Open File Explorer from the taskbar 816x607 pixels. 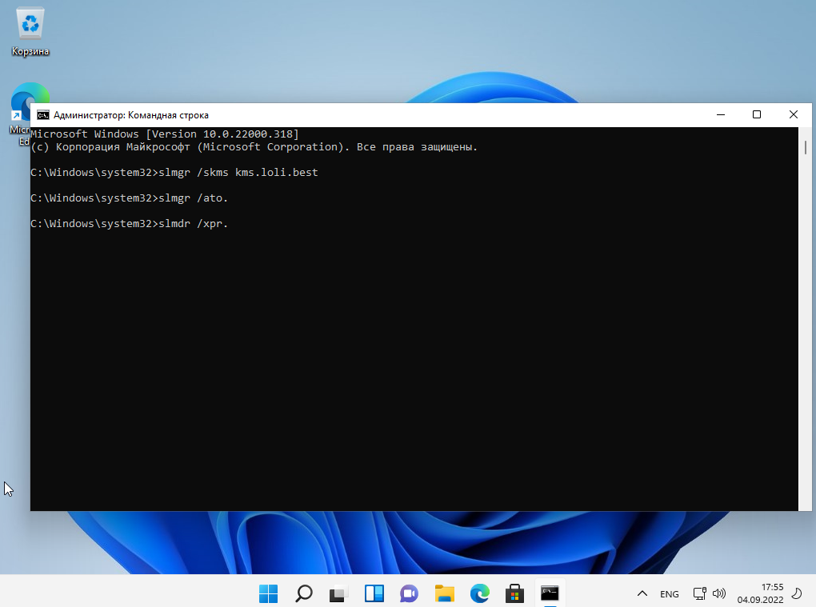(x=445, y=593)
